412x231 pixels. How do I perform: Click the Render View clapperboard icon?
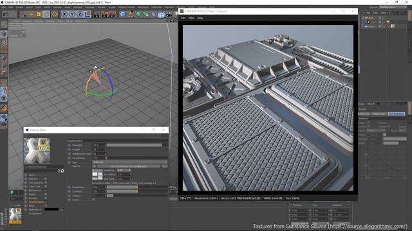97,14
